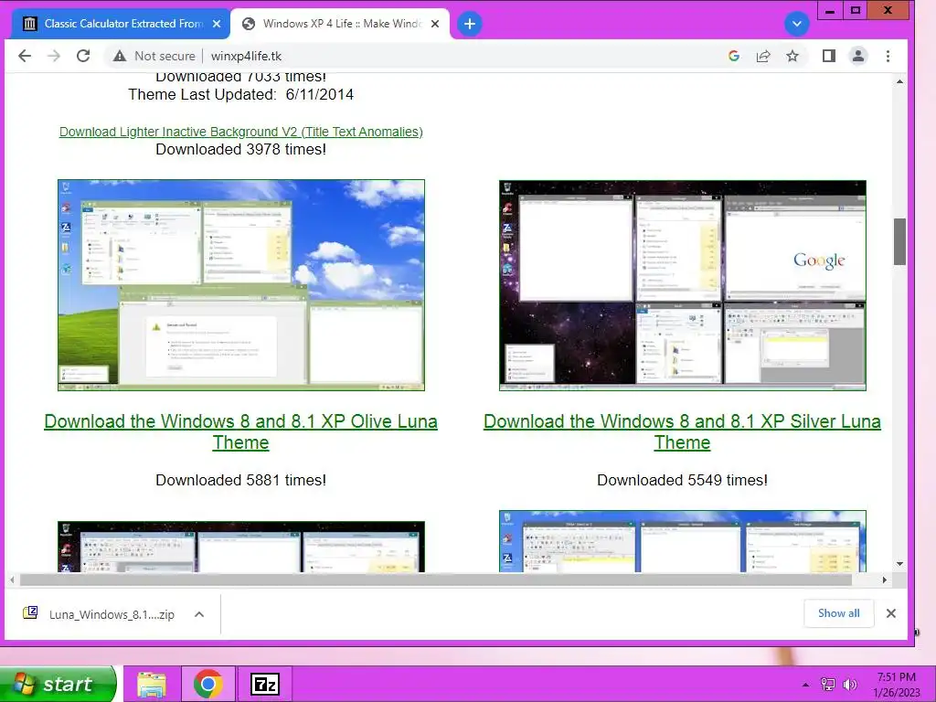Open the Start menu
936x702 pixels.
pos(58,684)
